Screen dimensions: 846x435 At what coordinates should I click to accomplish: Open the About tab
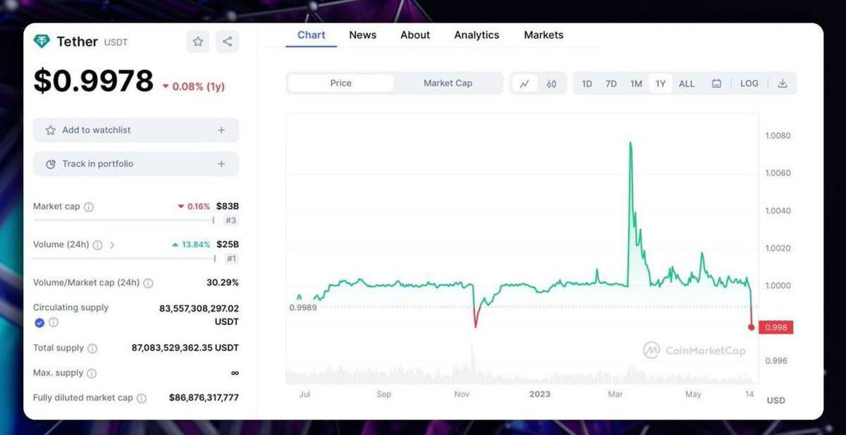(415, 35)
